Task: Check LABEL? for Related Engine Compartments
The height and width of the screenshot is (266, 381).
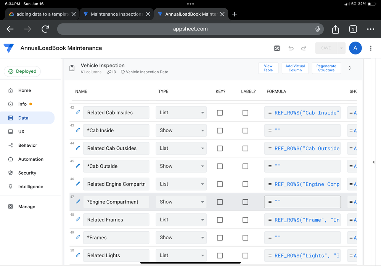Action: [x=245, y=184]
